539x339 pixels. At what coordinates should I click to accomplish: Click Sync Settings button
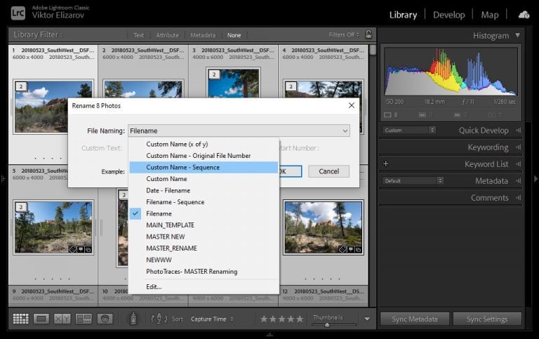coord(487,319)
